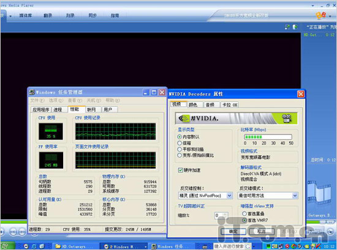Screen dimensions: 337x250
Task: Open the 指南 tab in Media Player
Action: [x=115, y=15]
